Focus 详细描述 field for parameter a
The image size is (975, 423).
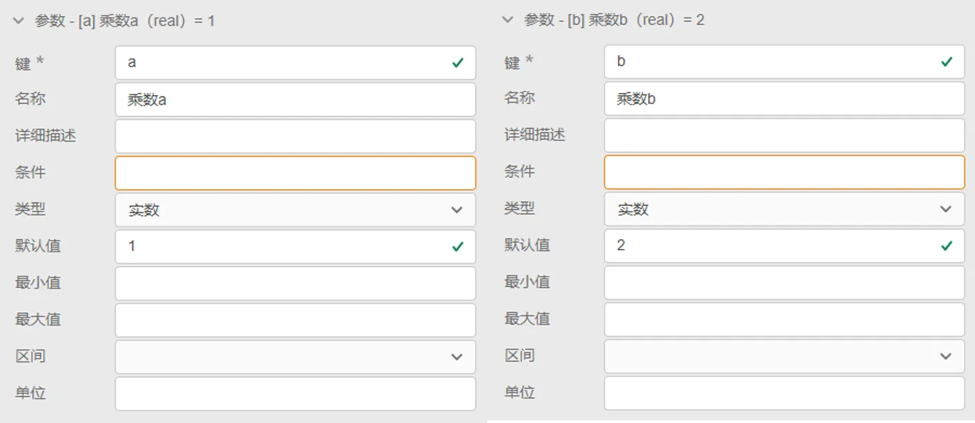point(295,136)
